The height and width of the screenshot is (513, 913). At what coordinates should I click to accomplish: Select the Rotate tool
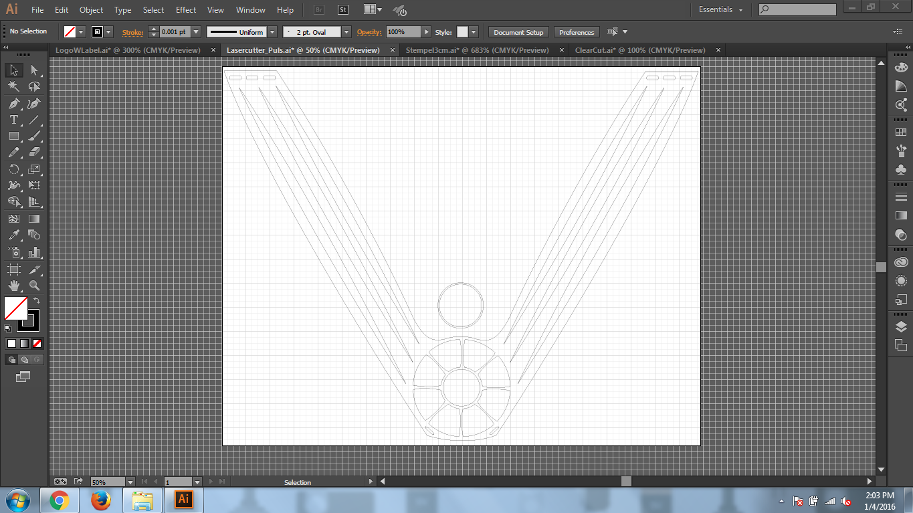click(13, 169)
